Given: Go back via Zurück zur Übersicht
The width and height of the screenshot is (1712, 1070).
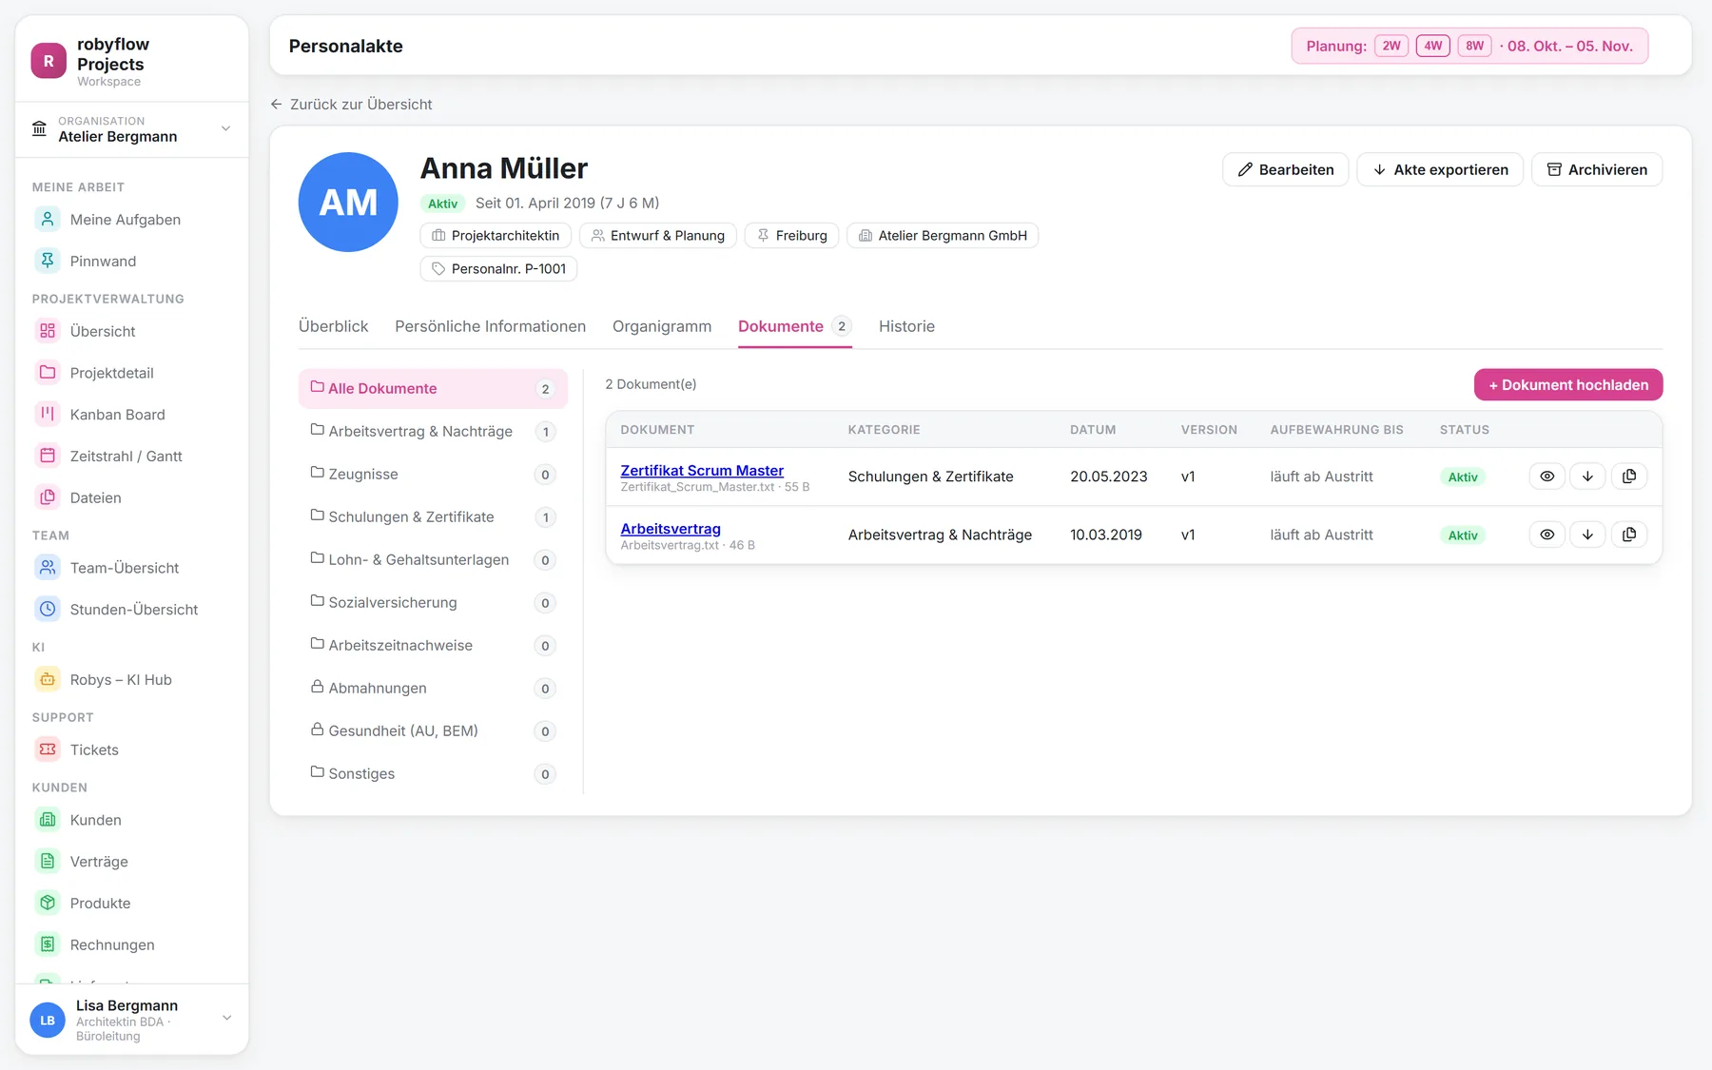Looking at the screenshot, I should pyautogui.click(x=351, y=105).
